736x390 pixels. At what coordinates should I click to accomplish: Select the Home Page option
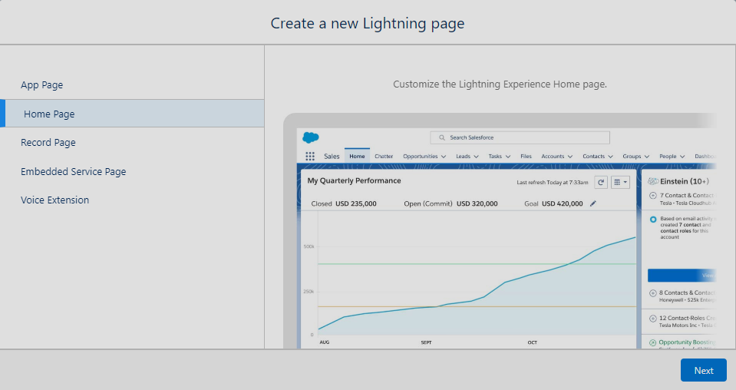pos(132,114)
